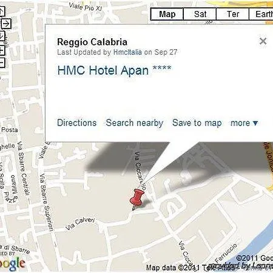Click the Via Calveri street label
The height and width of the screenshot is (273, 273).
[x=80, y=224]
